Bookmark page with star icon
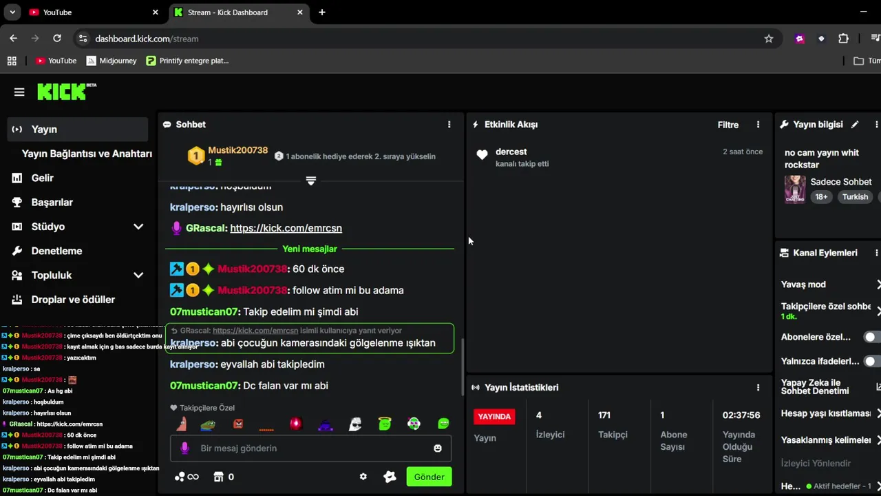The image size is (881, 496). click(769, 39)
